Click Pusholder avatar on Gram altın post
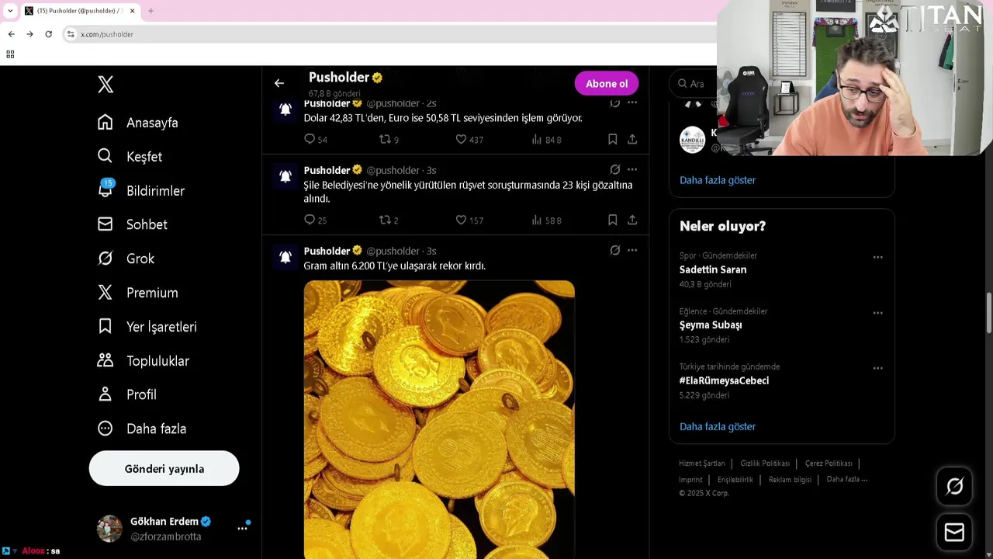The image size is (993, 559). tap(285, 257)
